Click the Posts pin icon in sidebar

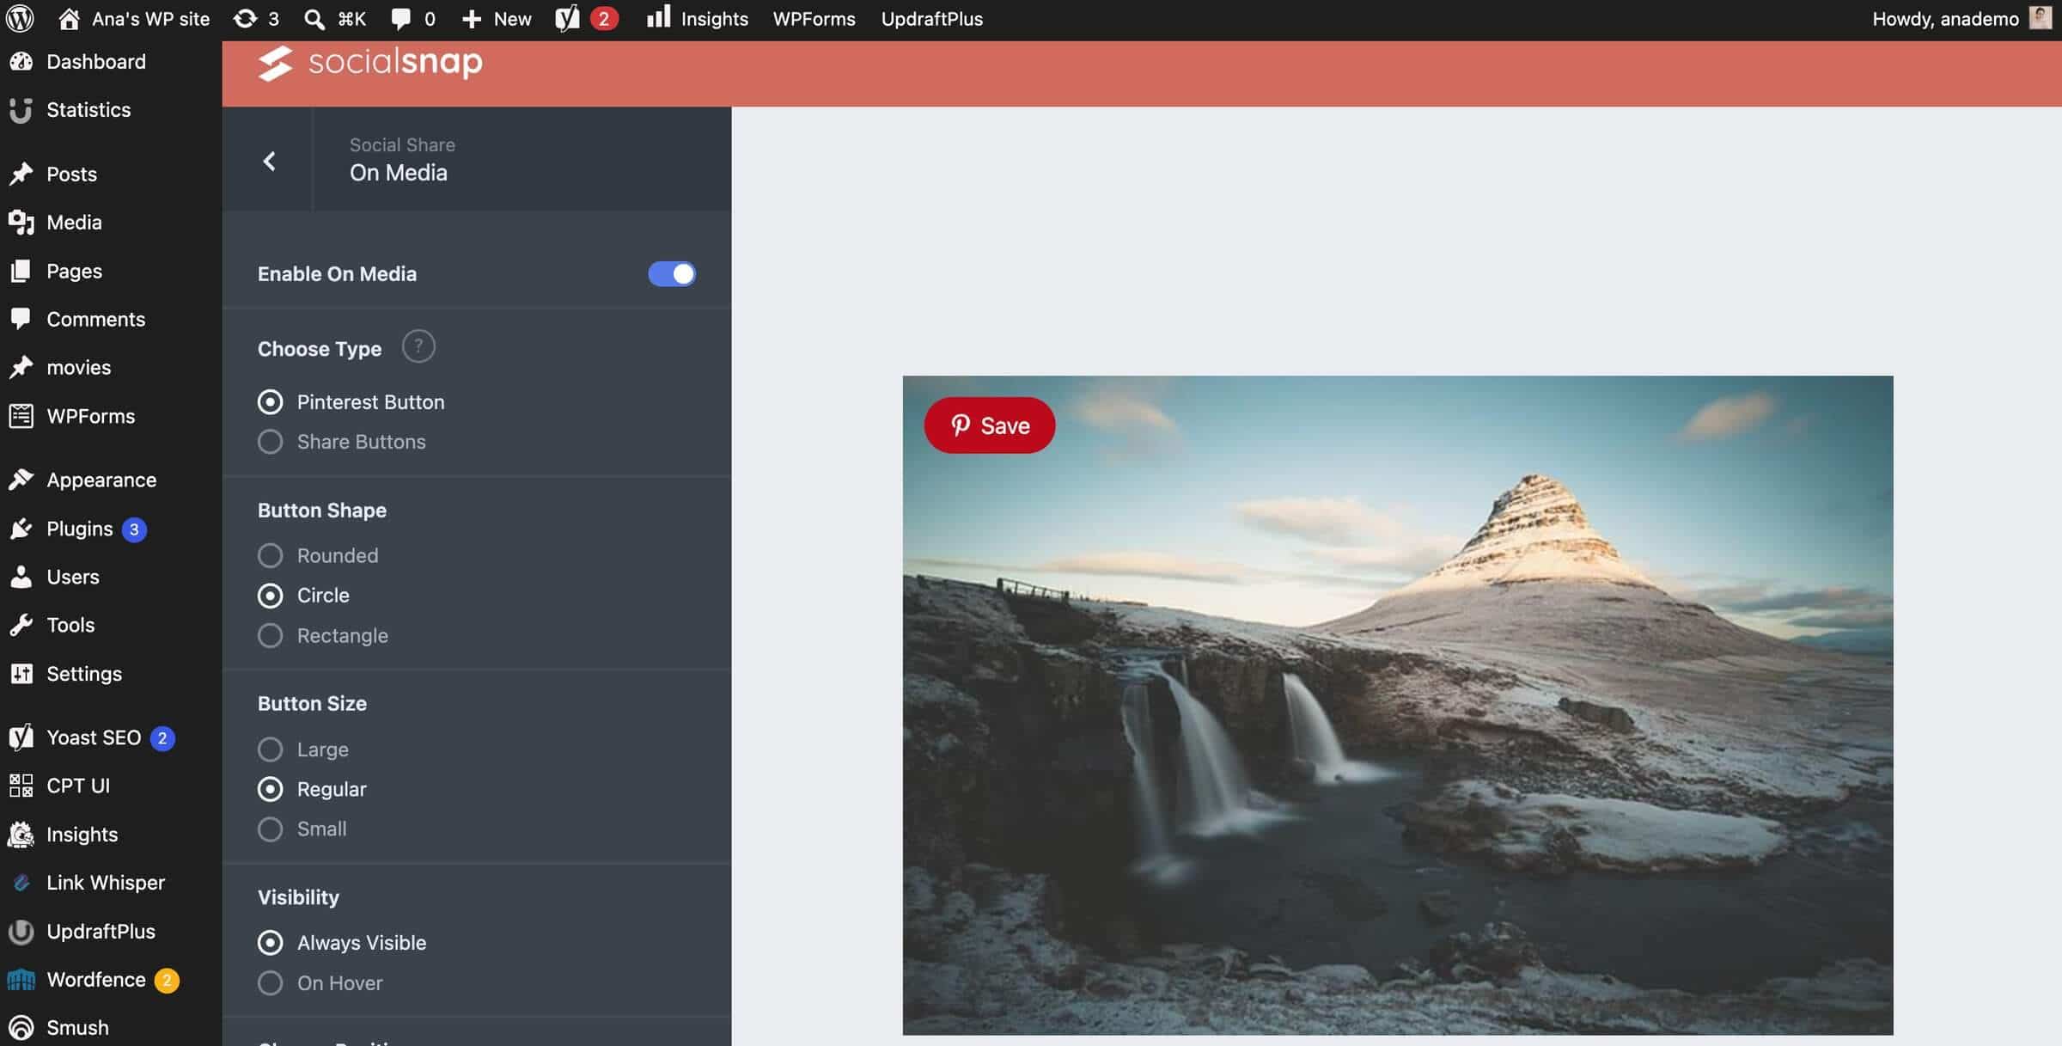coord(21,174)
